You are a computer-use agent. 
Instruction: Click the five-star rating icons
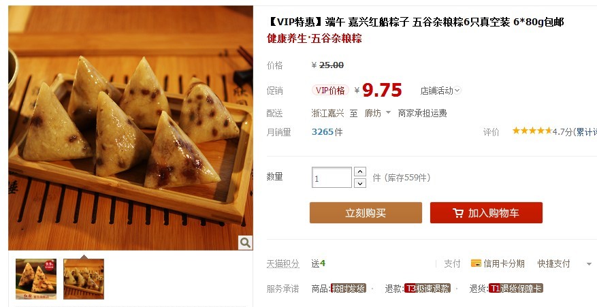click(532, 131)
